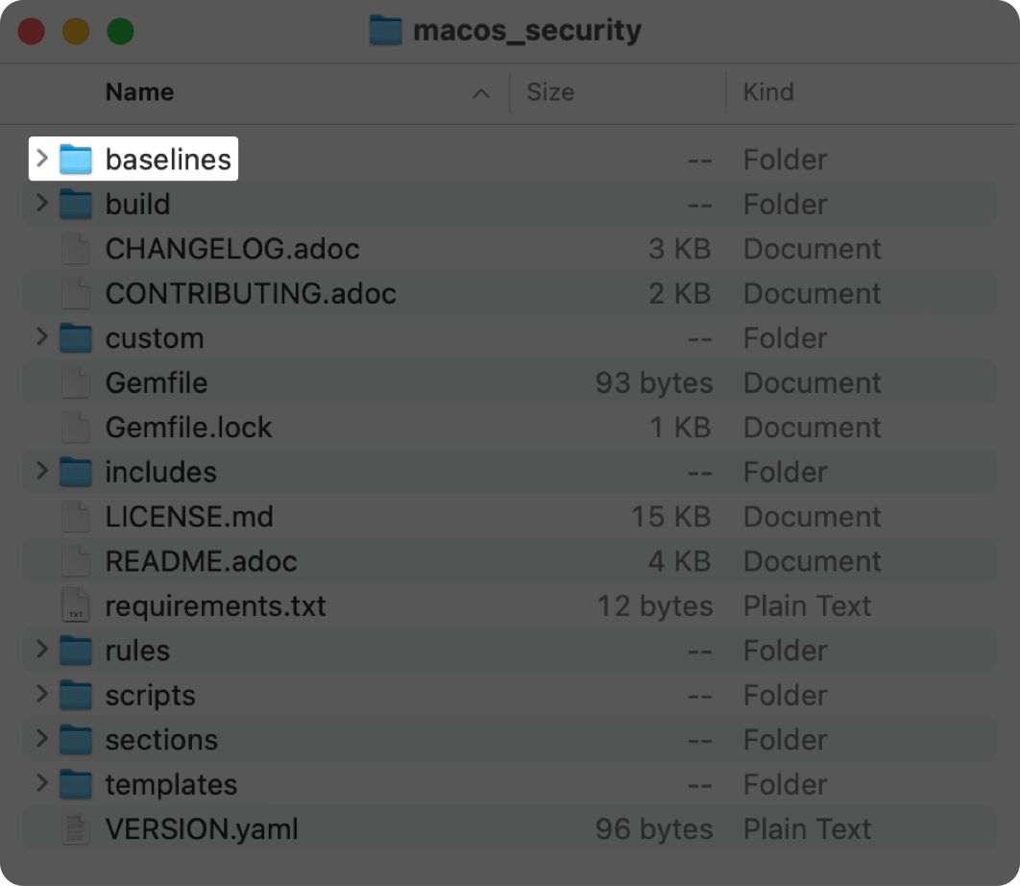
Task: Expand the custom folder chevron
Action: click(42, 337)
